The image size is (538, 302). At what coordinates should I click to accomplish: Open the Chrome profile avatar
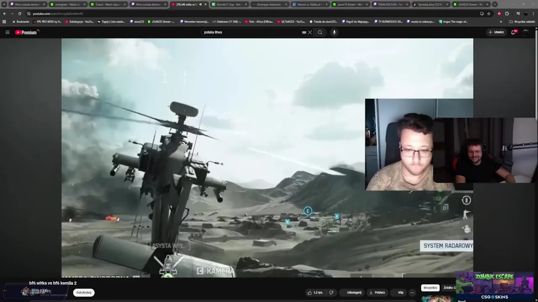point(526,13)
